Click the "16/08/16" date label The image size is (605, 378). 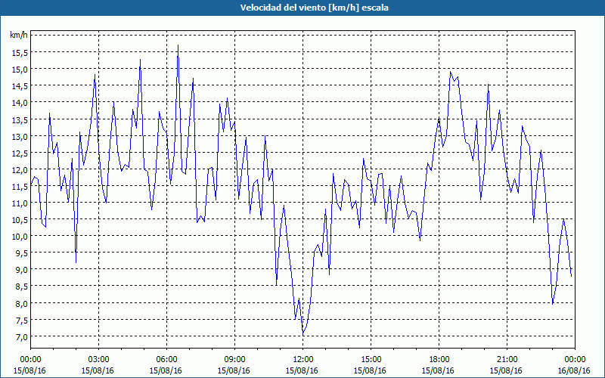click(x=574, y=370)
